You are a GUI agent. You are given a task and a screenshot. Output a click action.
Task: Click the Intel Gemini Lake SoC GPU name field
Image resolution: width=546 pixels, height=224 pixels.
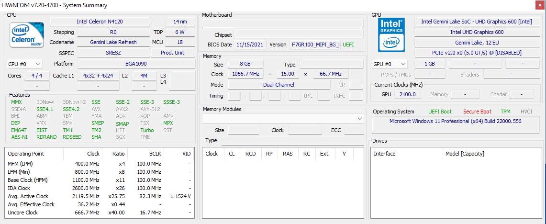tap(476, 22)
